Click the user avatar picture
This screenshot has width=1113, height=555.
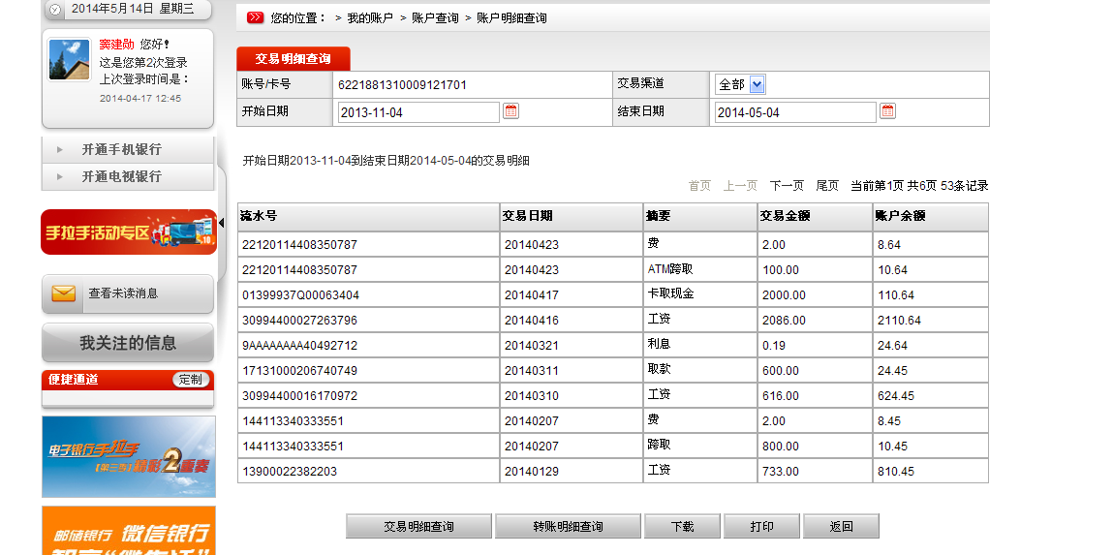[x=70, y=60]
